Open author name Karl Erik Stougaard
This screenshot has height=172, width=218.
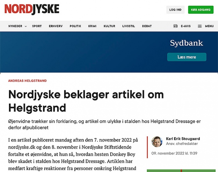183,139
